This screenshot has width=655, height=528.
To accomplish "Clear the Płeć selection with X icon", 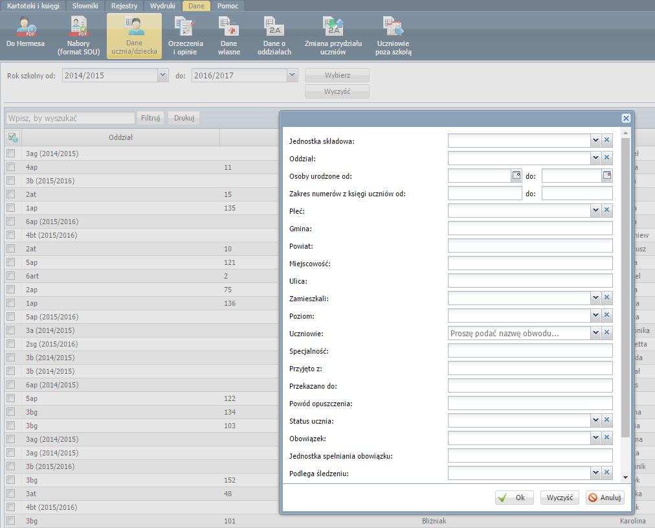I will (x=607, y=210).
